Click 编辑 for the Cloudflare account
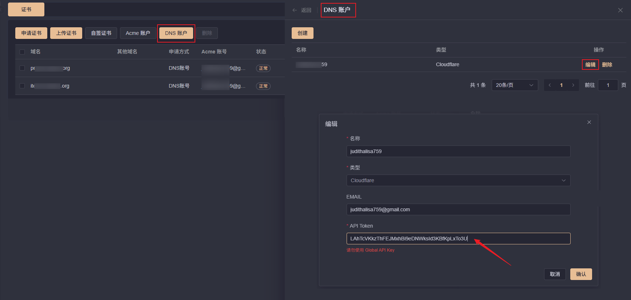This screenshot has width=631, height=300. [590, 65]
